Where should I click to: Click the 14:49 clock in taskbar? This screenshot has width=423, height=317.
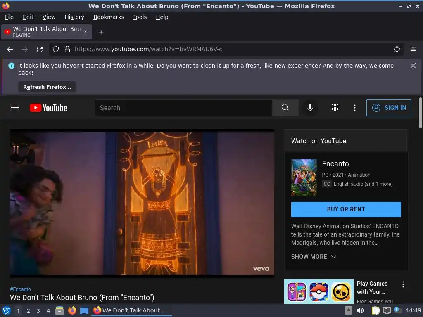(x=413, y=310)
